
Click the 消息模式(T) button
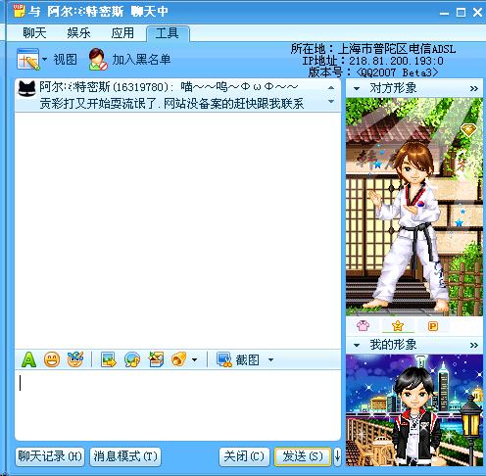(x=125, y=456)
